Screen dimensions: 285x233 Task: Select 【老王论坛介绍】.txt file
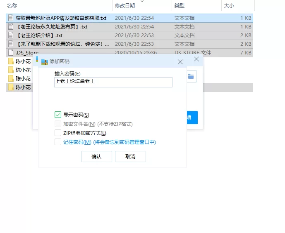[x=129, y=35]
